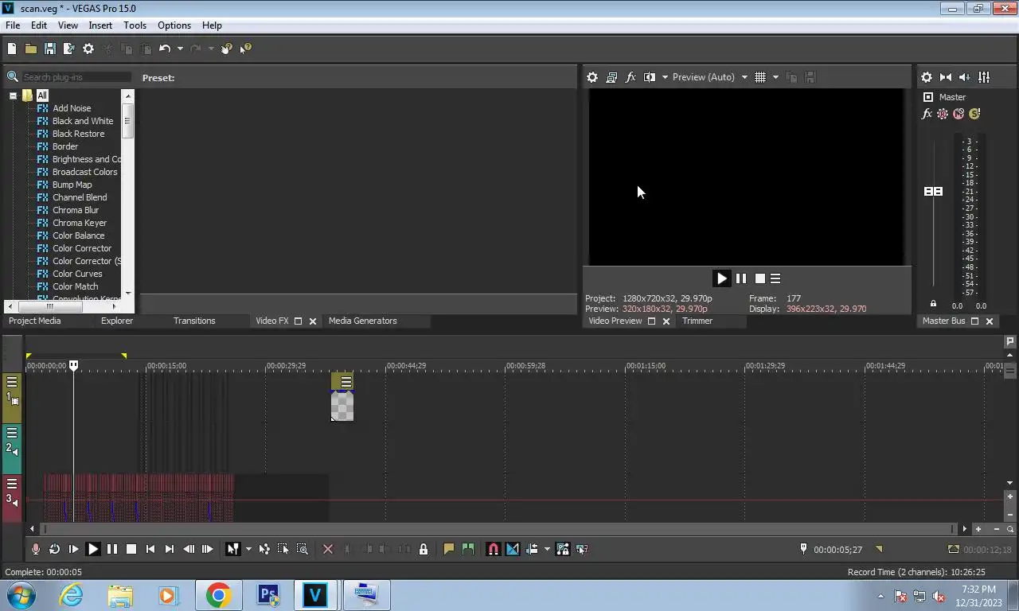This screenshot has height=611, width=1019.
Task: Click the Master FX icon
Action: pos(927,114)
